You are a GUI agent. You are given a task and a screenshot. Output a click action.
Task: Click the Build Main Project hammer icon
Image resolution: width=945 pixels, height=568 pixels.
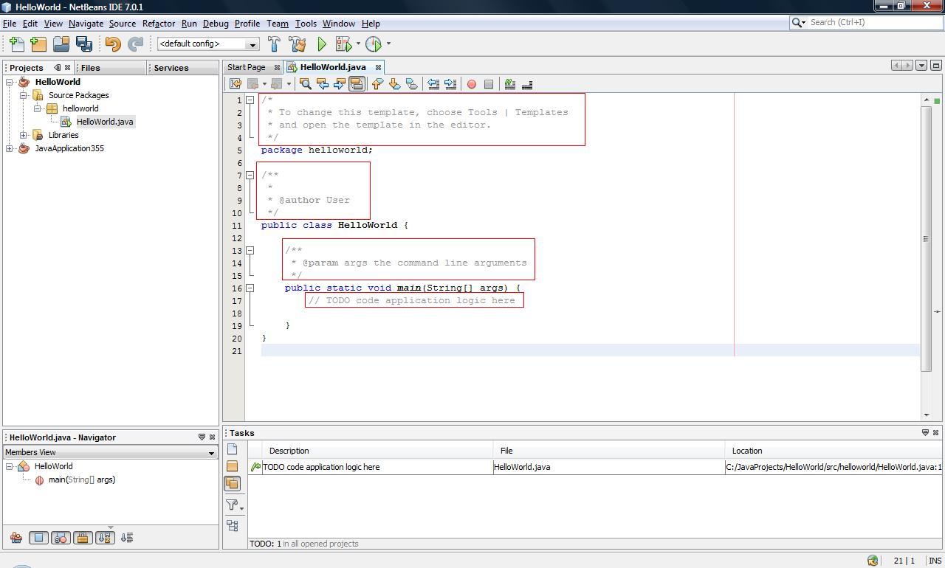pyautogui.click(x=274, y=44)
